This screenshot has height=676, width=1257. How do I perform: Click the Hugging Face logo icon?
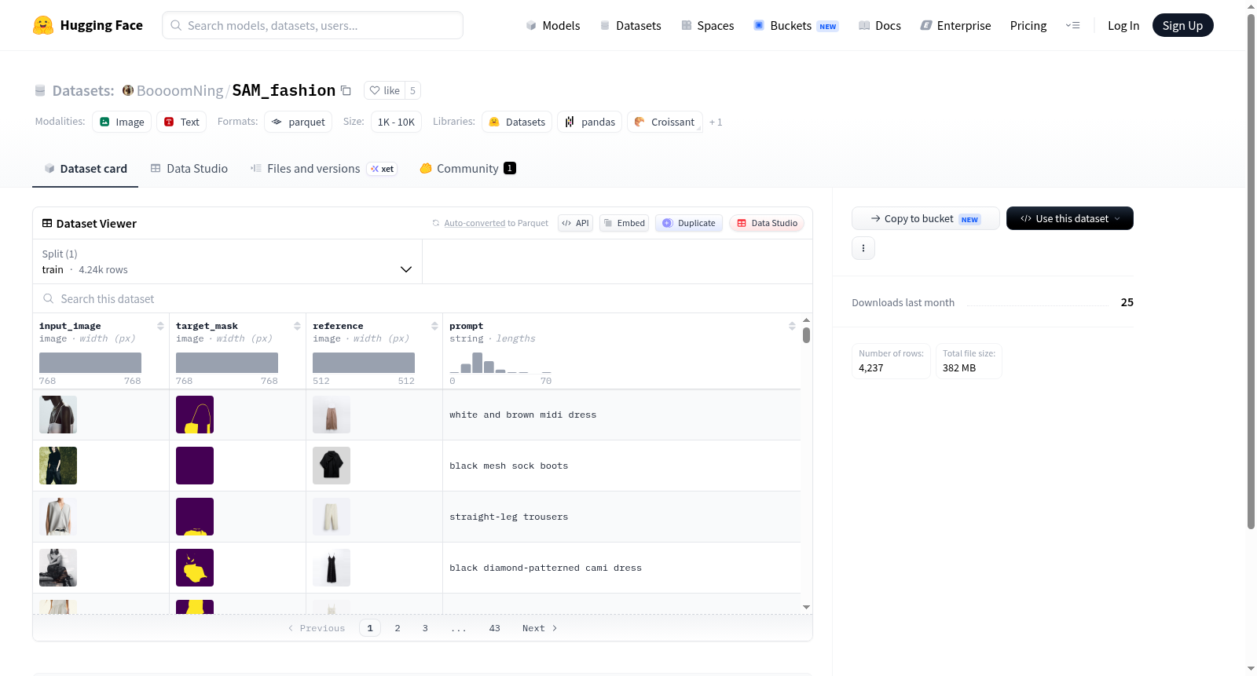(43, 25)
